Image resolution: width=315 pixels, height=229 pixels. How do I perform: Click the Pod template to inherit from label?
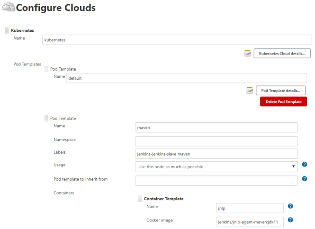click(81, 179)
